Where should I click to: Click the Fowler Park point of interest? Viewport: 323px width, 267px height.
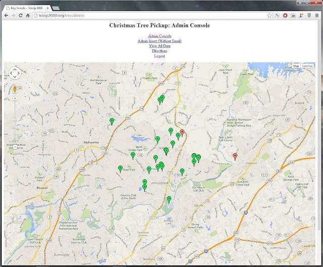click(x=150, y=78)
